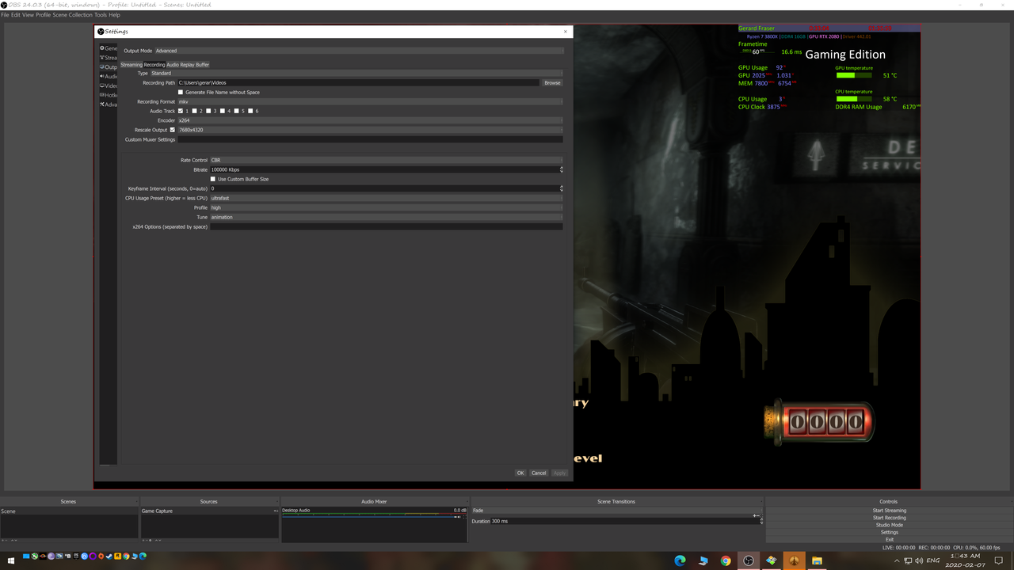Click Browse for recording path
1014x570 pixels.
coord(552,82)
